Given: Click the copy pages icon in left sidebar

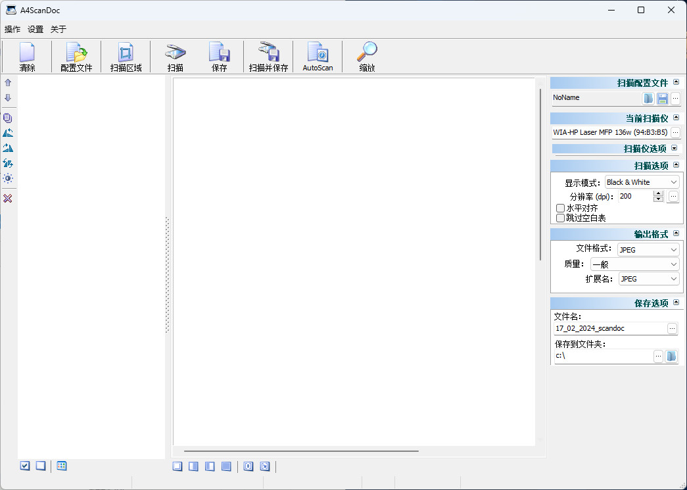Looking at the screenshot, I should pyautogui.click(x=8, y=118).
